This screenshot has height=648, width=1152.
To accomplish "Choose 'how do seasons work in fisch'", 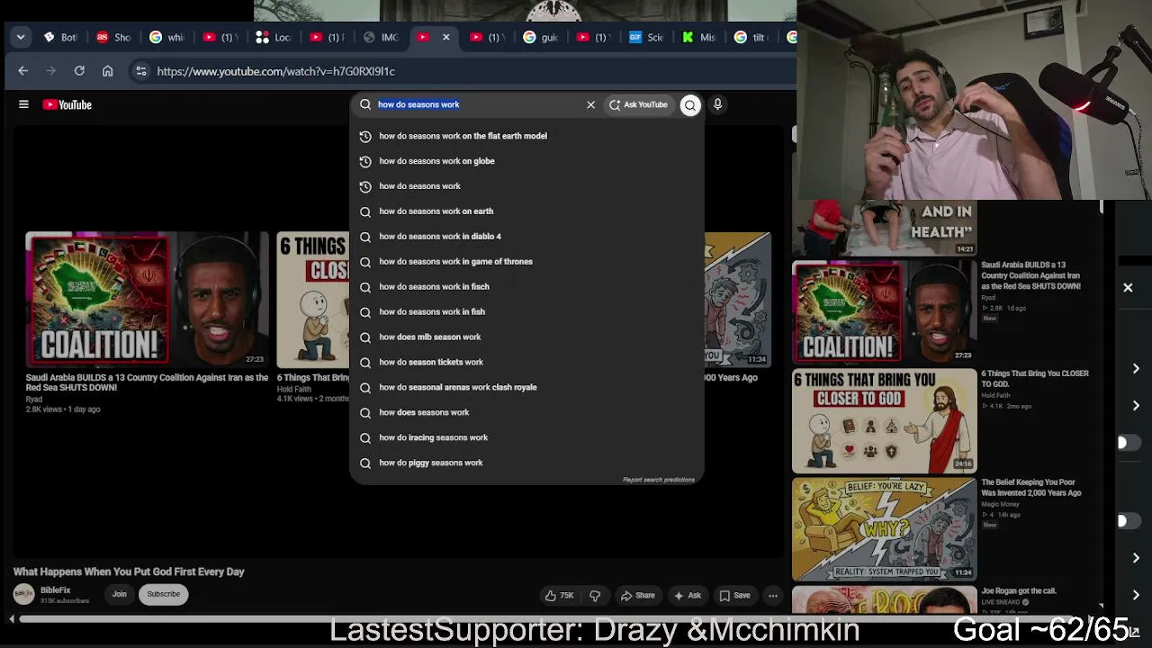I will 526,287.
